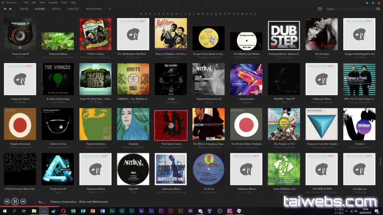Open the Dank 'N' Dirty Dubz 4/20 album
Image resolution: width=383 pixels, height=215 pixels.
point(95,79)
